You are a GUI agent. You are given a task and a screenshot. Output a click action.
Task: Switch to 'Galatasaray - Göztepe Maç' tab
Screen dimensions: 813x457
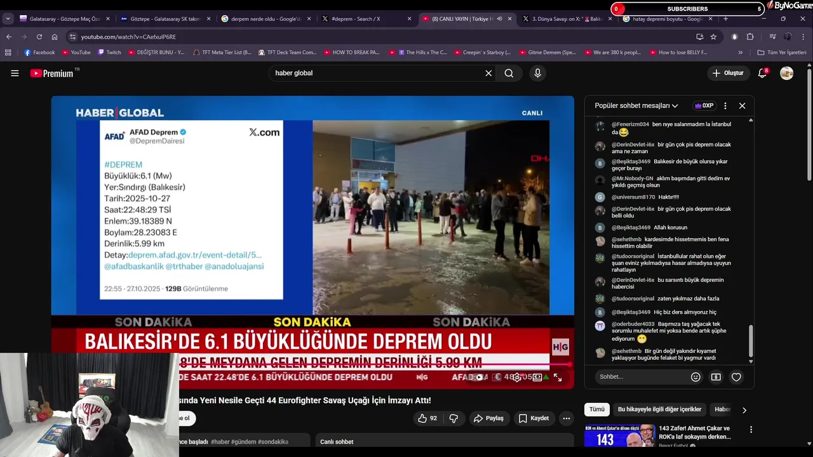pos(65,19)
